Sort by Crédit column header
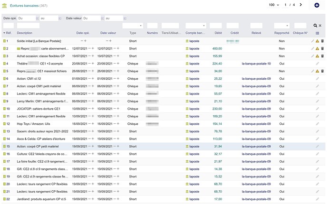This screenshot has height=204, width=328. coord(234,33)
